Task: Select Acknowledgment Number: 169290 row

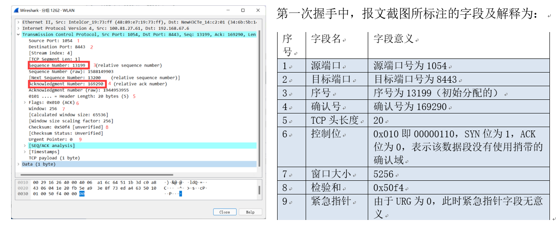Action: [66, 84]
